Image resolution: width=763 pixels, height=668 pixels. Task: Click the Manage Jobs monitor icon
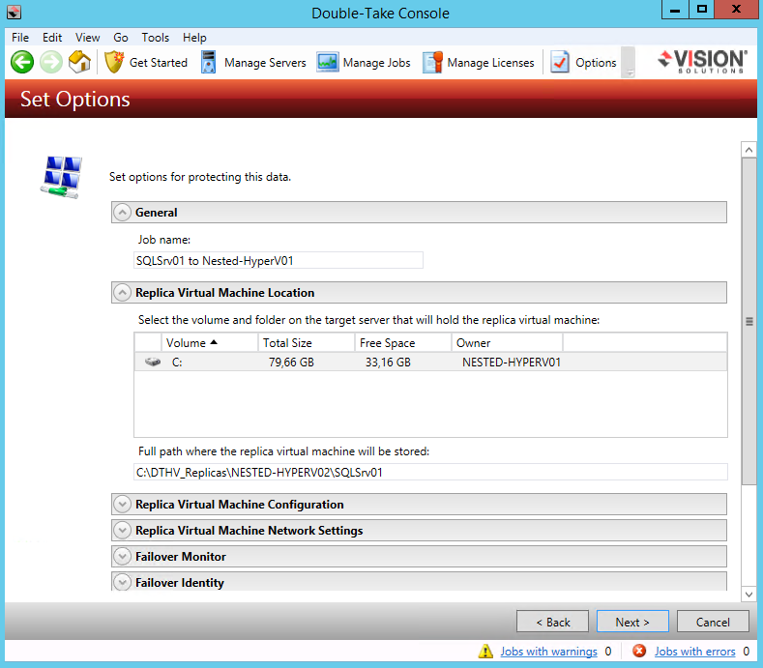328,63
